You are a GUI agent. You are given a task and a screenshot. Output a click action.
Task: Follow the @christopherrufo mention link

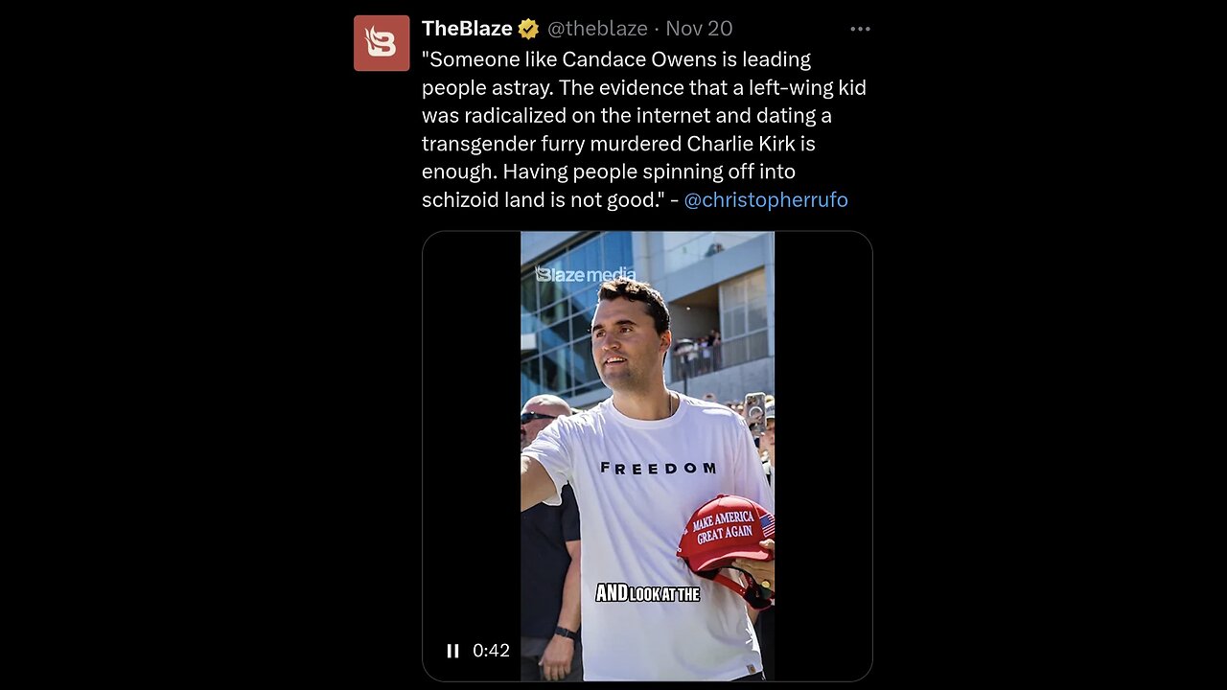765,199
